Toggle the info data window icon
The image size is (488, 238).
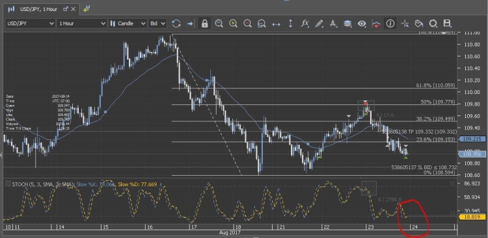390,23
